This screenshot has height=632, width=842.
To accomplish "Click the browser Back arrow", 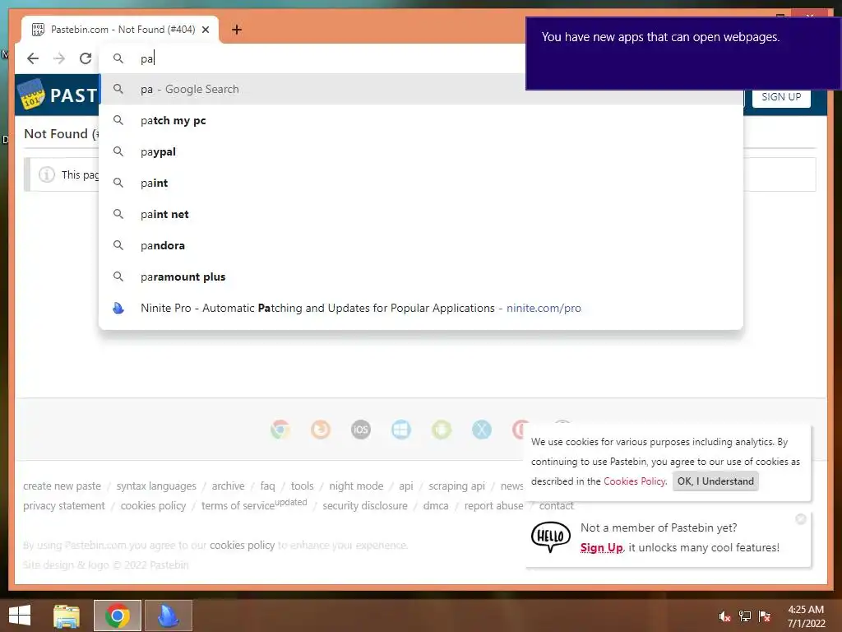I will coord(33,58).
